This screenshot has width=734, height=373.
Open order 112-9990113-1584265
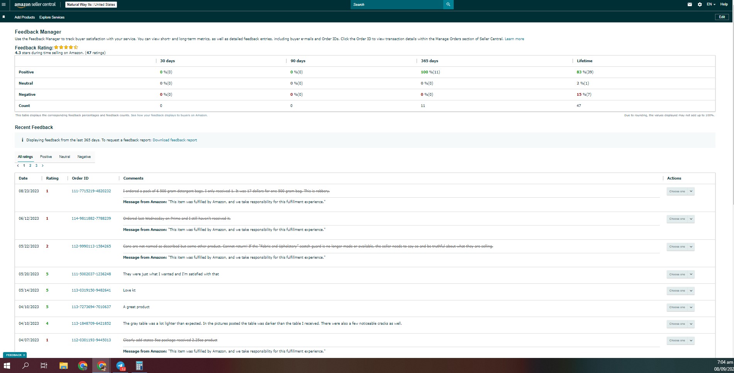coord(91,246)
